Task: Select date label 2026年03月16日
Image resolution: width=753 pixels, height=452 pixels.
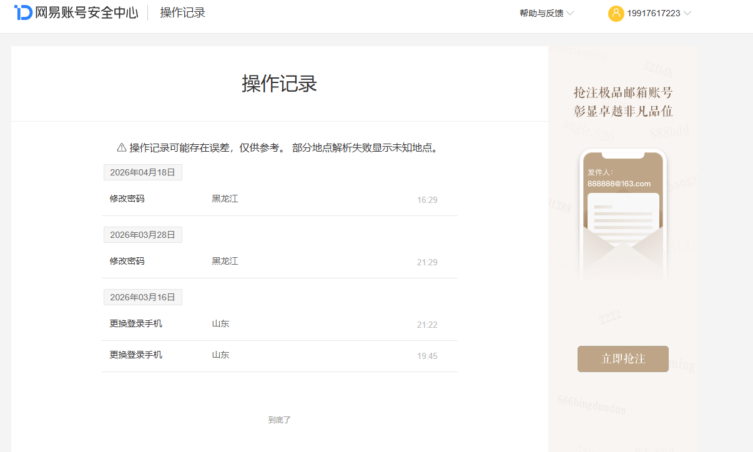Action: pos(142,297)
